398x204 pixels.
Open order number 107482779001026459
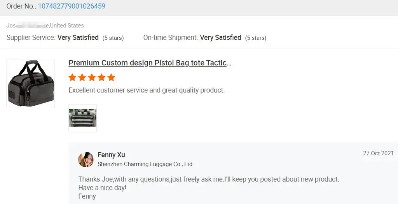tap(72, 6)
